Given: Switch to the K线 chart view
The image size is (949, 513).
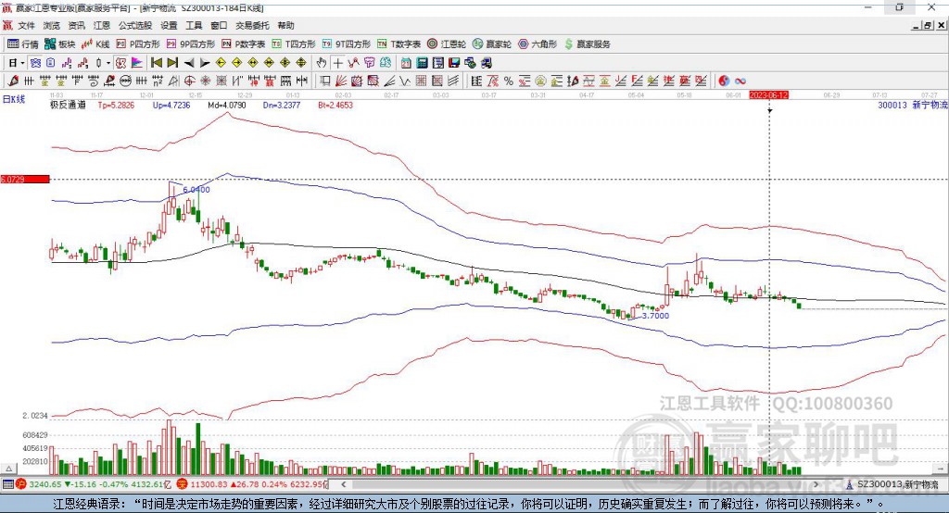Looking at the screenshot, I should pyautogui.click(x=95, y=44).
